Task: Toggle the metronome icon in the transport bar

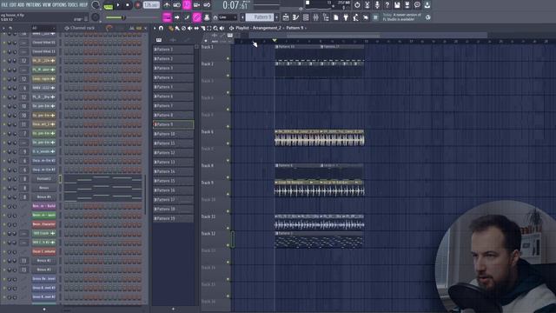Action: (167, 5)
